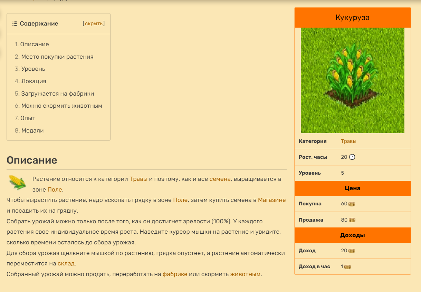Viewport: 421px width, 292px height.
Task: Click the Рост, часы label
Action: (x=313, y=157)
